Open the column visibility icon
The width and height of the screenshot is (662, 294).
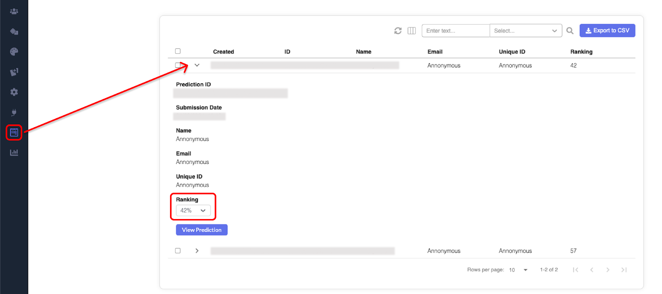(411, 31)
